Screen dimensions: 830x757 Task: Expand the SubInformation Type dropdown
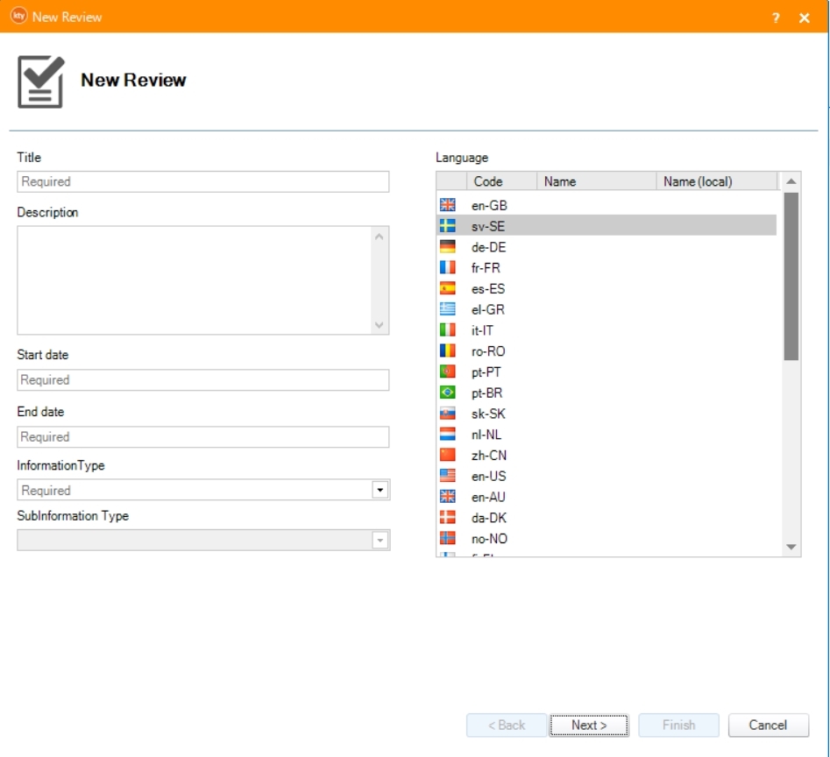[x=380, y=541]
